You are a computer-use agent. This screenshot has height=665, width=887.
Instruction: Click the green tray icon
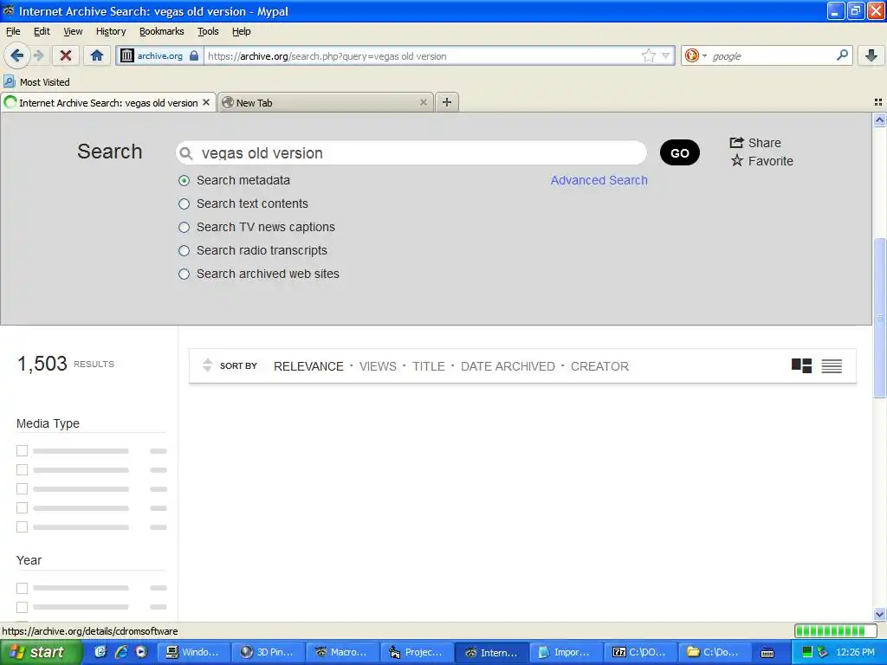click(807, 652)
